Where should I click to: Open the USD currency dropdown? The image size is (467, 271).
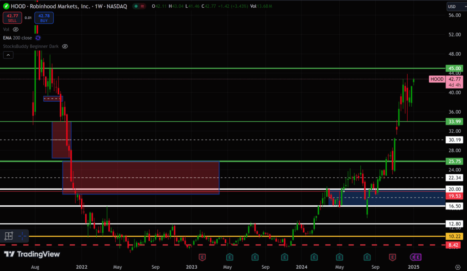click(x=457, y=6)
